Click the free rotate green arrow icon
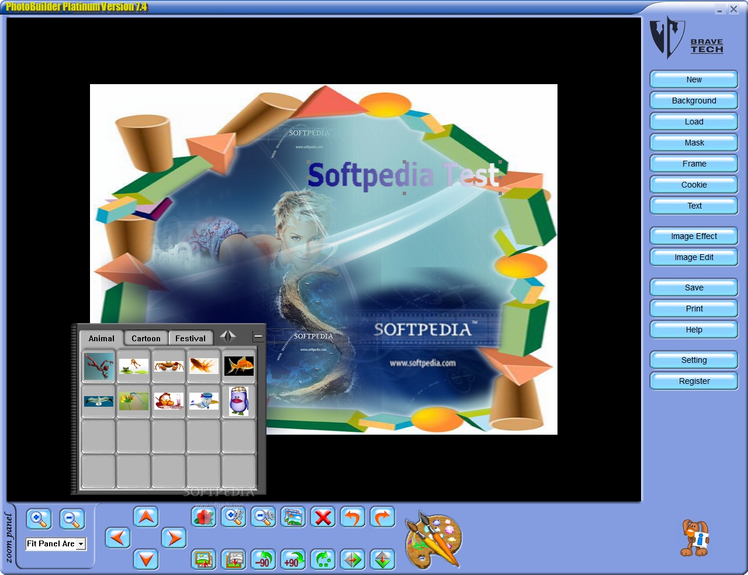This screenshot has height=575, width=748. point(323,559)
